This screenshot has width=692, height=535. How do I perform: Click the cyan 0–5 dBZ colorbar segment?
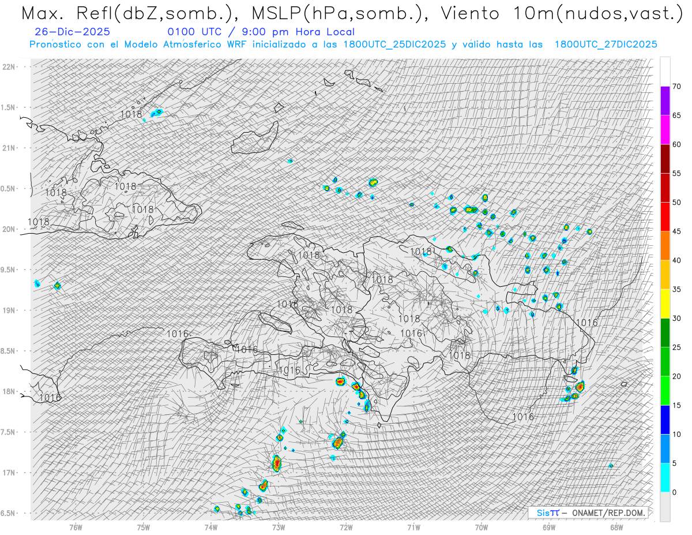pos(665,478)
